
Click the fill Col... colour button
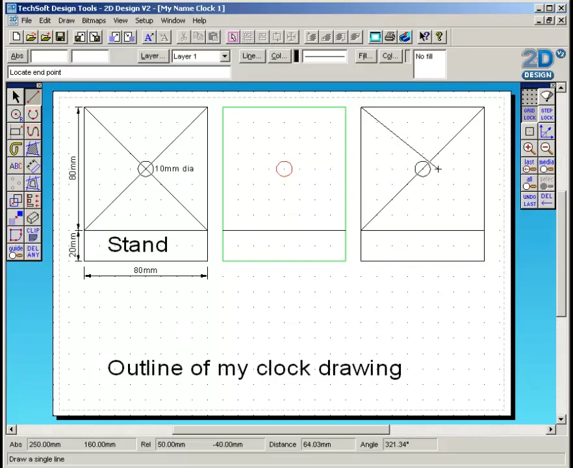coord(390,56)
